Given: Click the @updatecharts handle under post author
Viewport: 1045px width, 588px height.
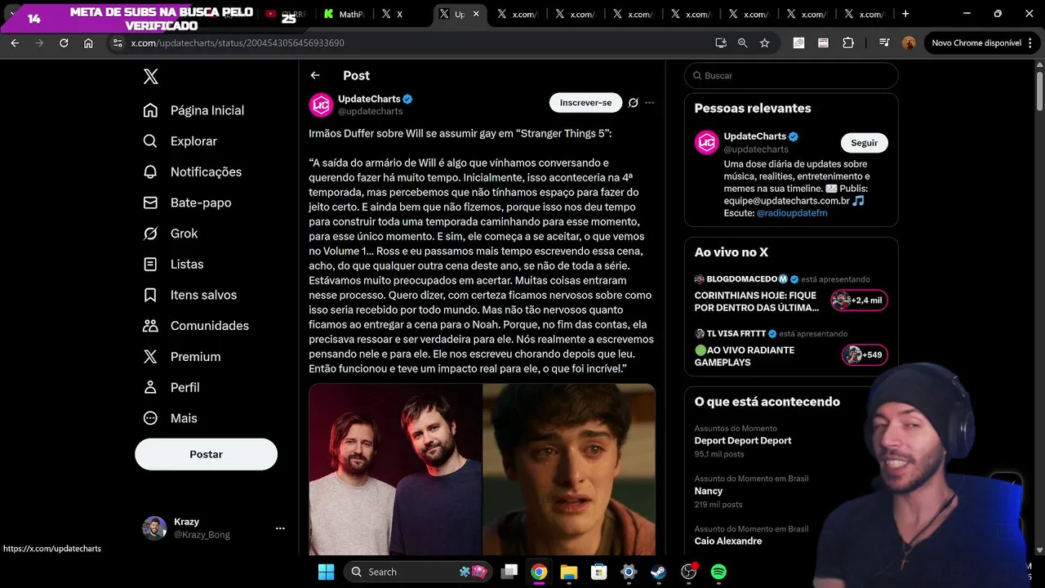Looking at the screenshot, I should (x=371, y=111).
